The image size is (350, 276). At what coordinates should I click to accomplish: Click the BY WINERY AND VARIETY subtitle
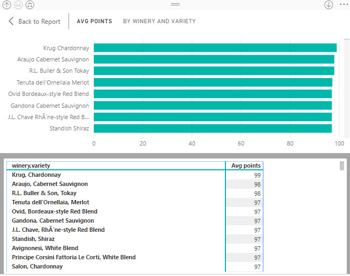click(160, 21)
